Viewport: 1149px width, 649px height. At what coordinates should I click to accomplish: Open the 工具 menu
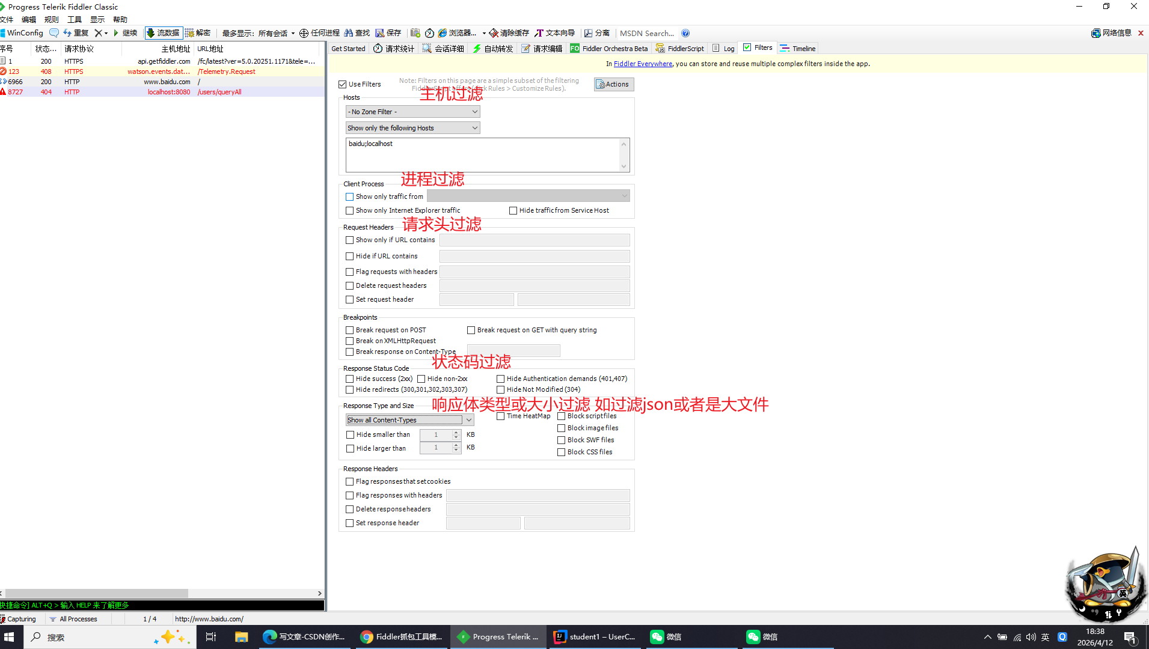(x=75, y=20)
